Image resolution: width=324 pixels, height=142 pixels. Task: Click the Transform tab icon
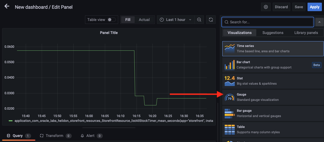(x=42, y=136)
